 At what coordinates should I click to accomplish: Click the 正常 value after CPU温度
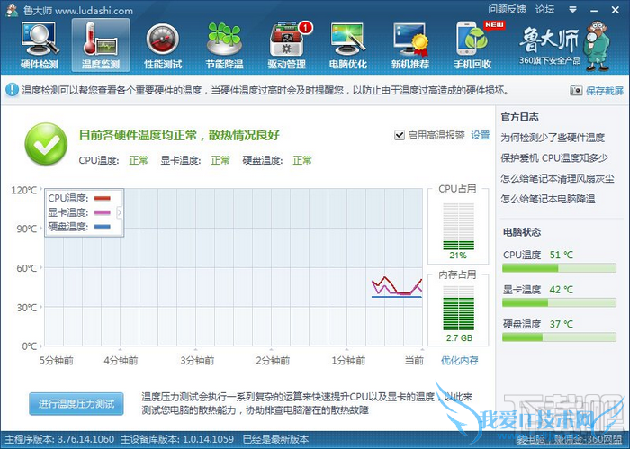point(139,161)
